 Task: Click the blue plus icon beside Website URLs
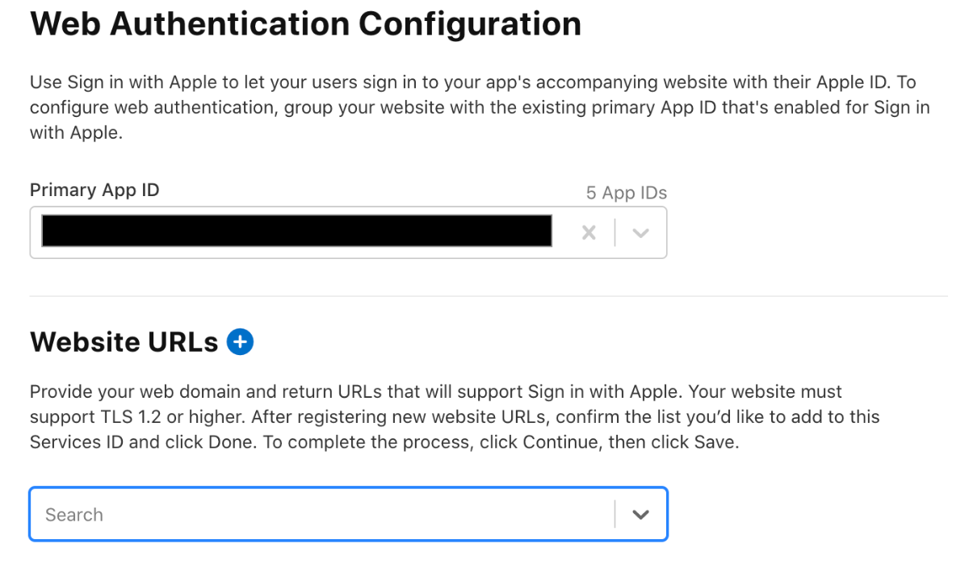pyautogui.click(x=240, y=342)
